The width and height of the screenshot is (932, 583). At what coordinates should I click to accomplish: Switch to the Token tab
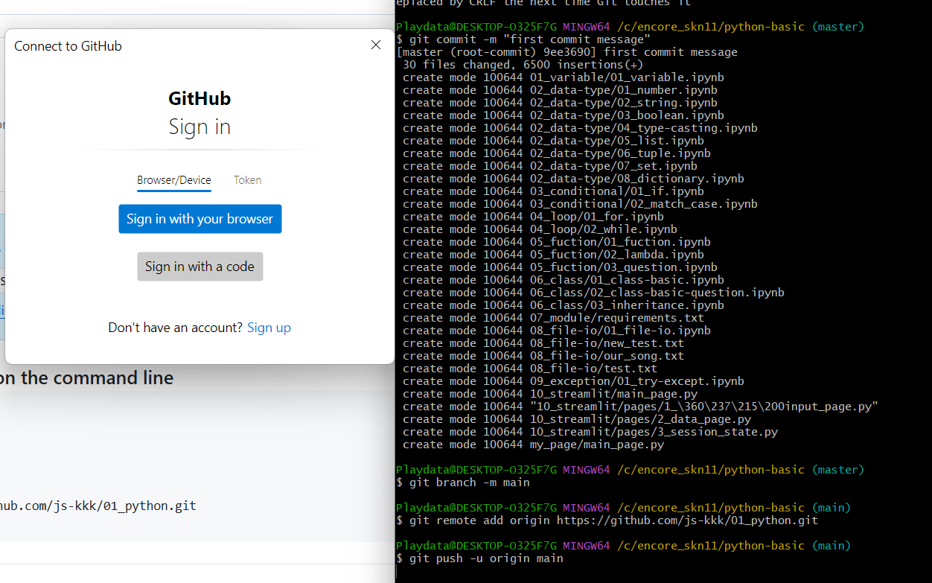[248, 180]
